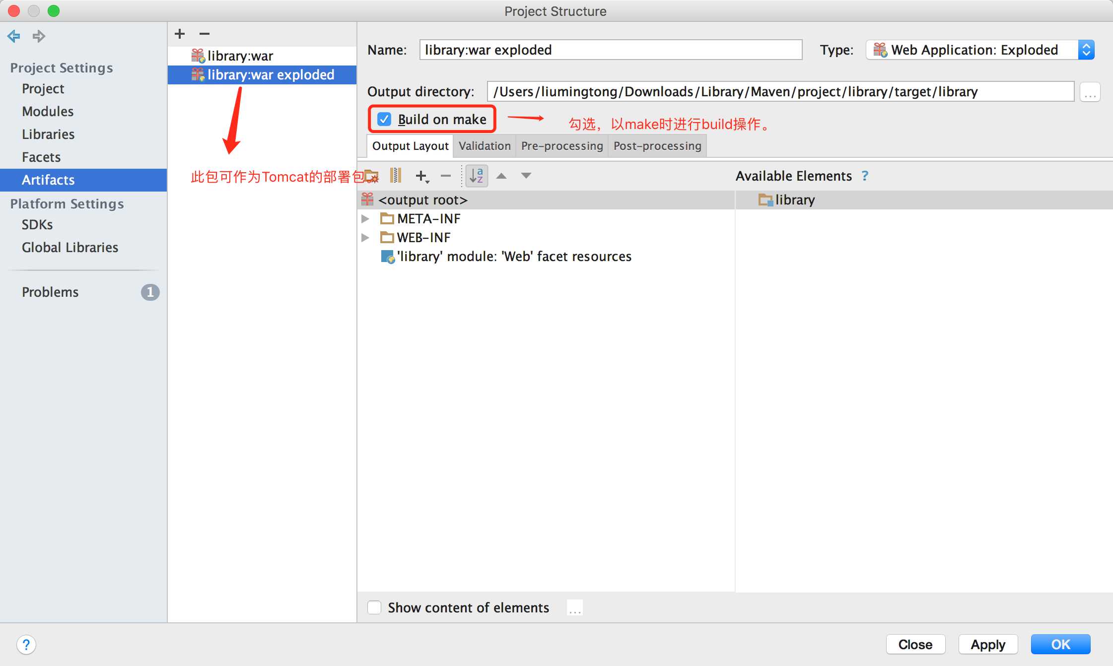Click the Problems count badge
1113x666 pixels.
tap(150, 292)
